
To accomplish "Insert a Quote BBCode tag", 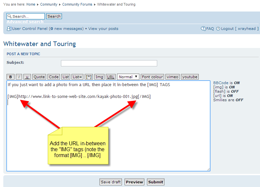I will 39,77.
